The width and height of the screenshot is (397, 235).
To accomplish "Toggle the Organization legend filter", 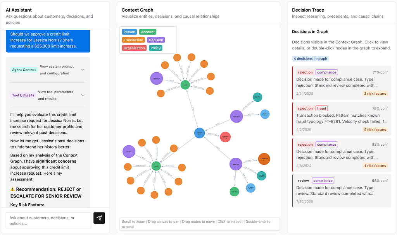I will coord(134,48).
